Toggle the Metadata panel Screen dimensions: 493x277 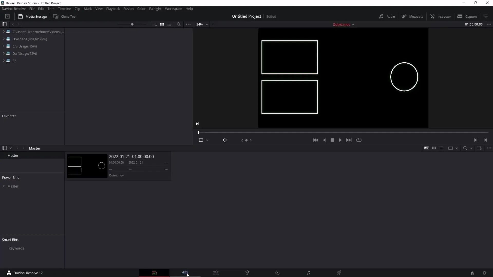(412, 16)
